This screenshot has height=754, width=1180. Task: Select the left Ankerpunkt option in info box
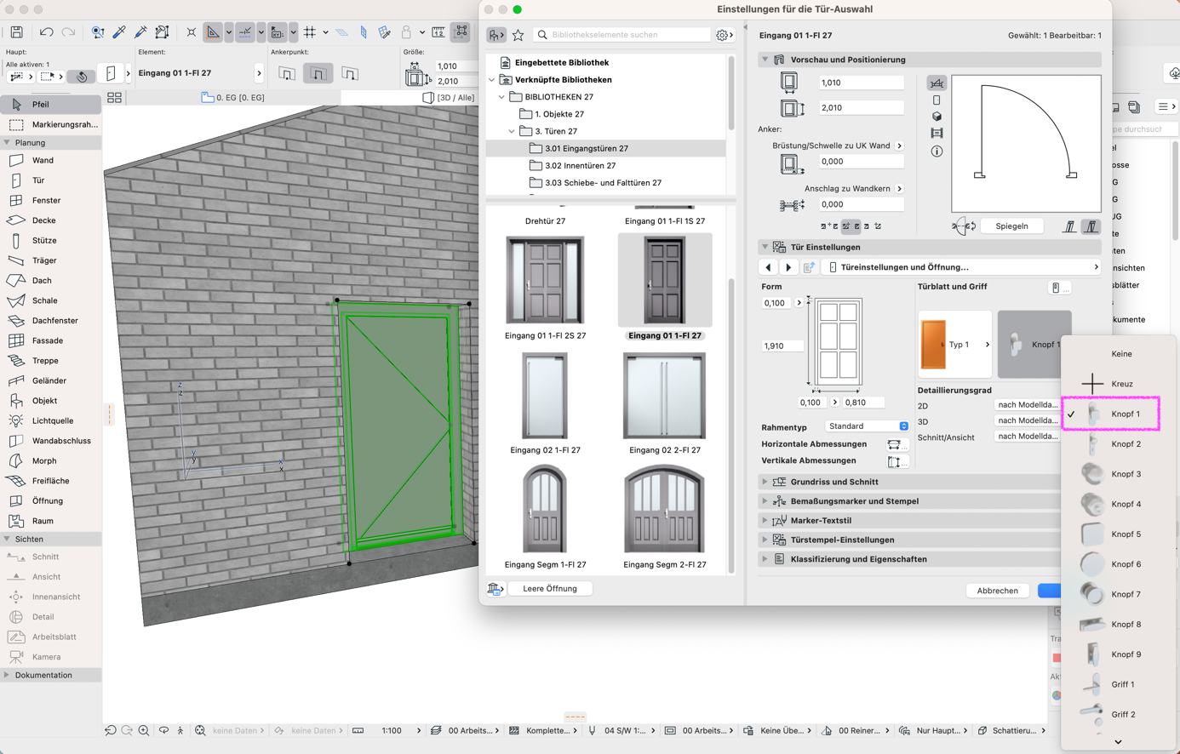(x=287, y=74)
